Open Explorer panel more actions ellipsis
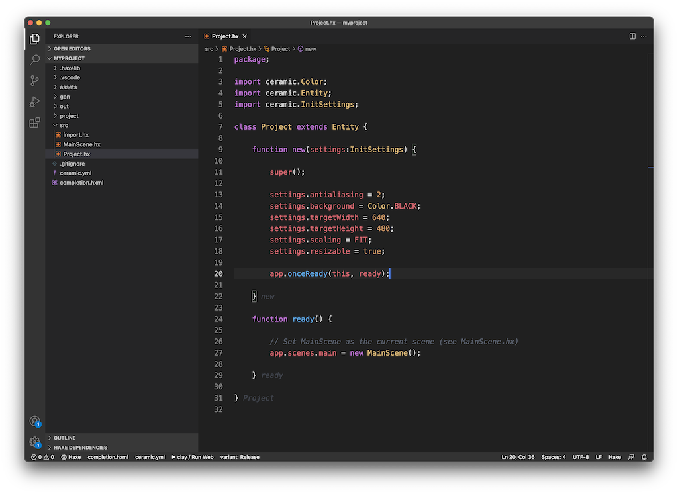The width and height of the screenshot is (678, 494). point(188,36)
